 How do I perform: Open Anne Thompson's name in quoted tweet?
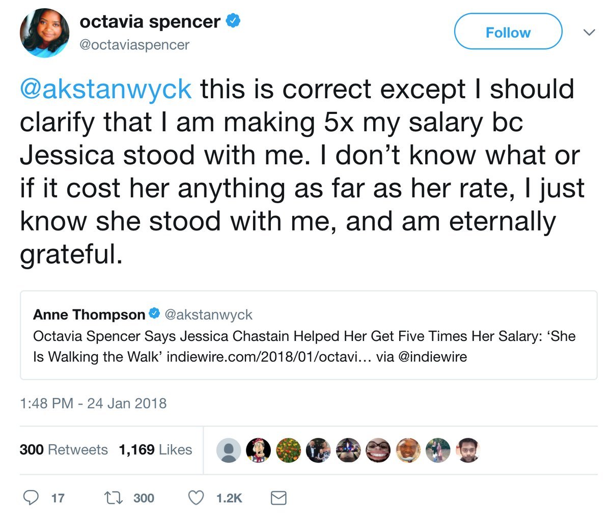click(89, 314)
